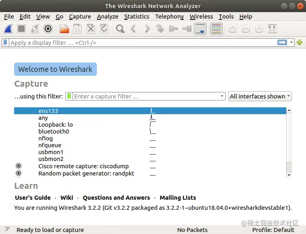Click display filter bookmark icon
306x234 pixels.
click(5, 42)
